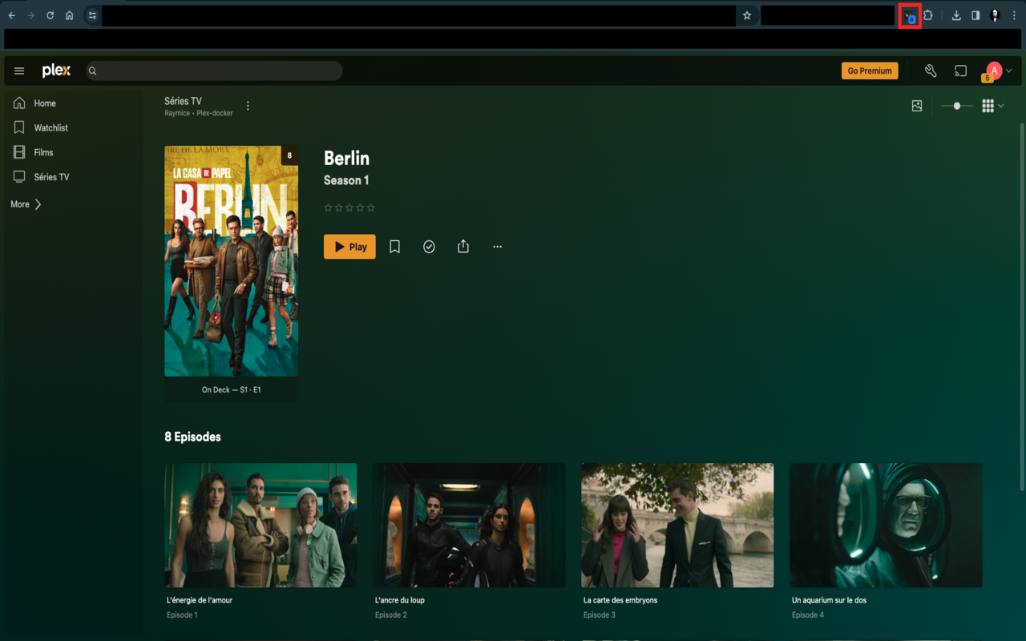Reload the page in browser

click(50, 15)
